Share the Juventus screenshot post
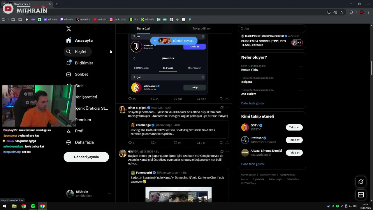Viewport: 373px width, 210px height. coord(227,99)
